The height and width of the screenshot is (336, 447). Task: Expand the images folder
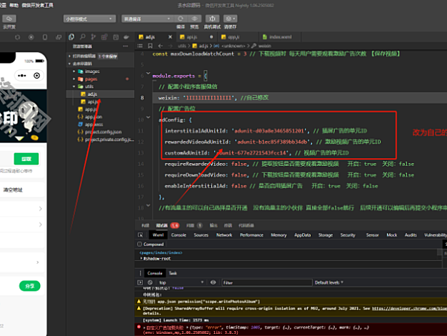(92, 71)
